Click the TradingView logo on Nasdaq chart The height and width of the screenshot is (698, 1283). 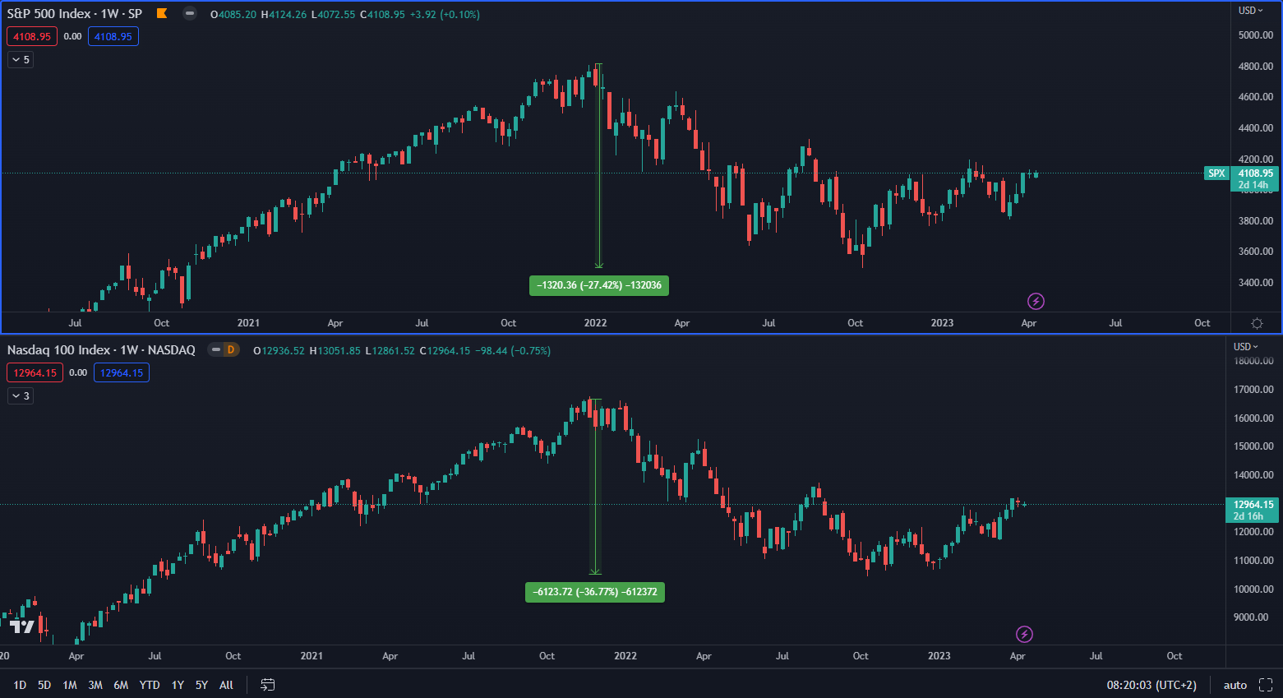22,626
